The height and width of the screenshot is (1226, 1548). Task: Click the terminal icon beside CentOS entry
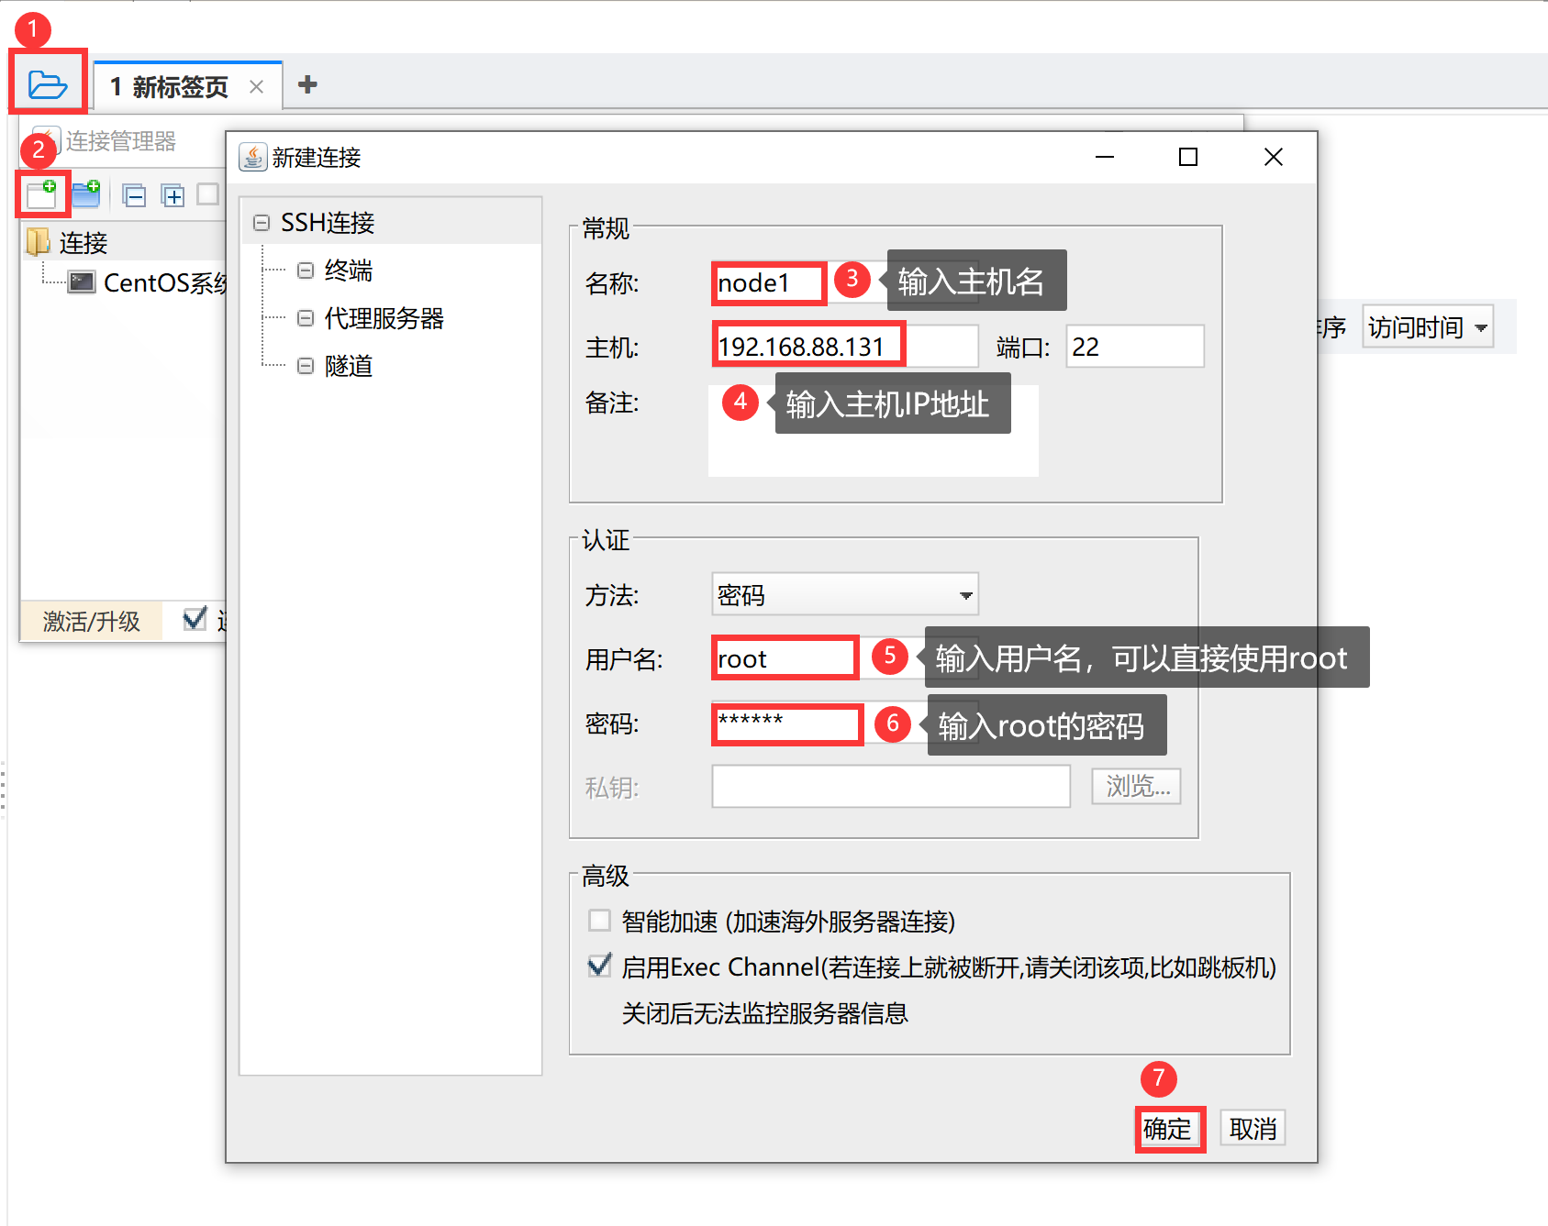(x=83, y=282)
